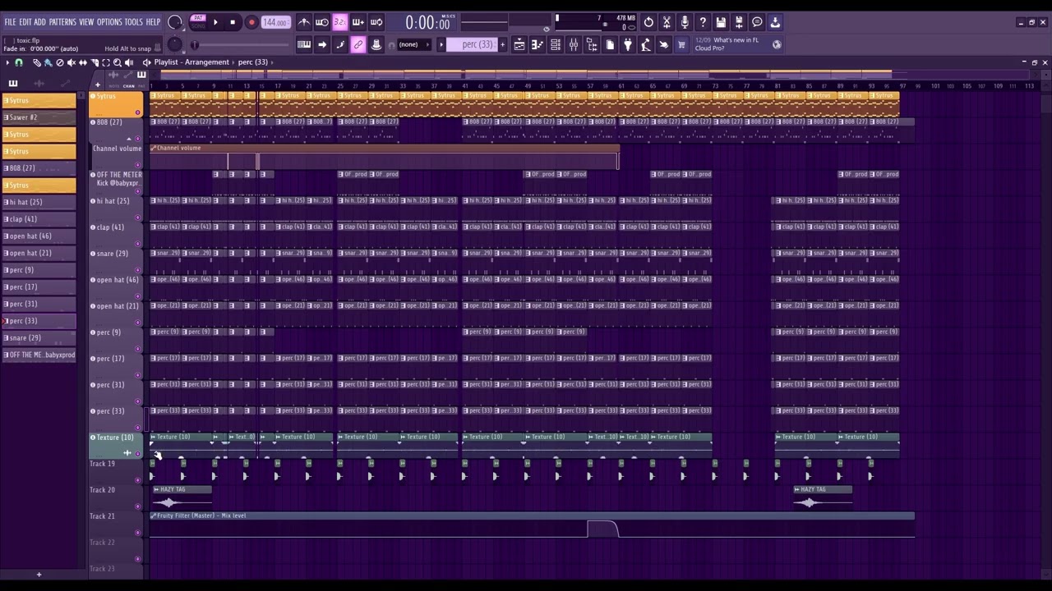Toggle typing keyboard to piano icon

tap(304, 44)
